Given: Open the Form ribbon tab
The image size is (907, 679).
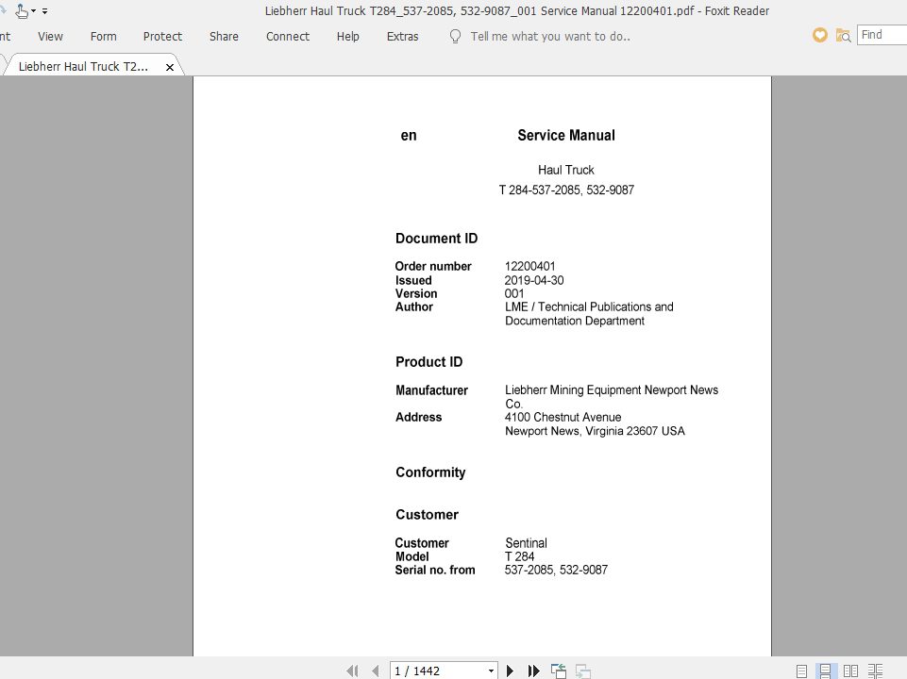Looking at the screenshot, I should tap(104, 37).
